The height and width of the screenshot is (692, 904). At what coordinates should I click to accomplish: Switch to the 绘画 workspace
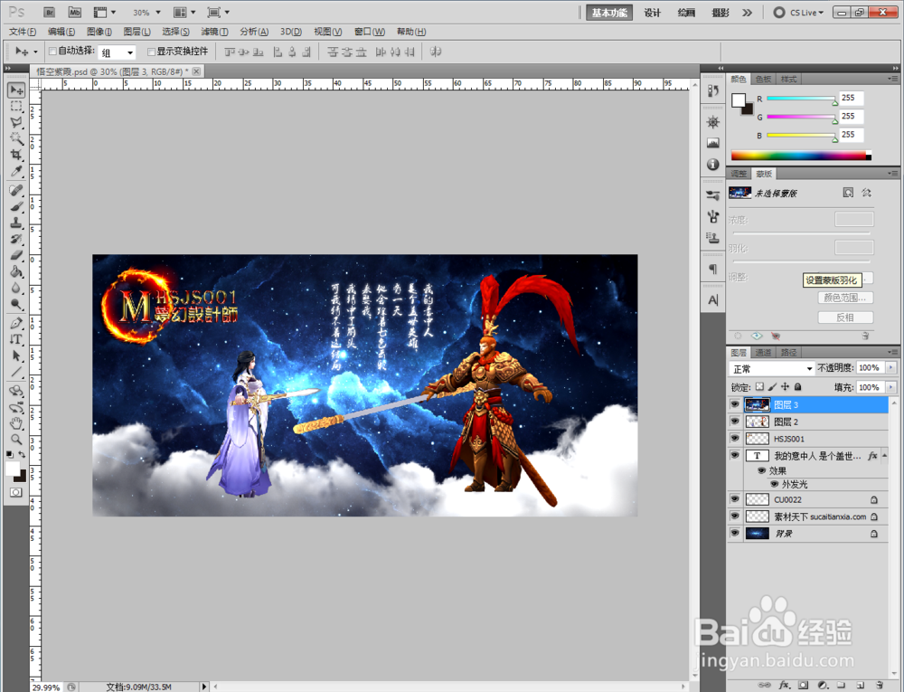[x=686, y=13]
